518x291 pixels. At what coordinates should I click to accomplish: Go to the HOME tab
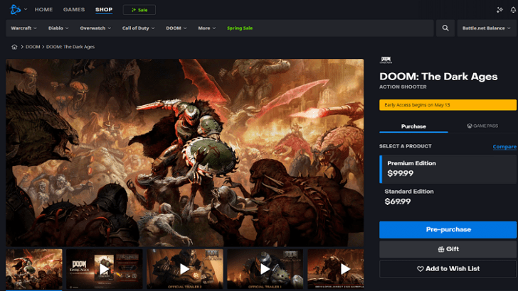43,9
